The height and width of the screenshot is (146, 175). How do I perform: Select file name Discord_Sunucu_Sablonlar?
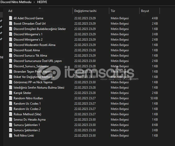click(x=31, y=66)
